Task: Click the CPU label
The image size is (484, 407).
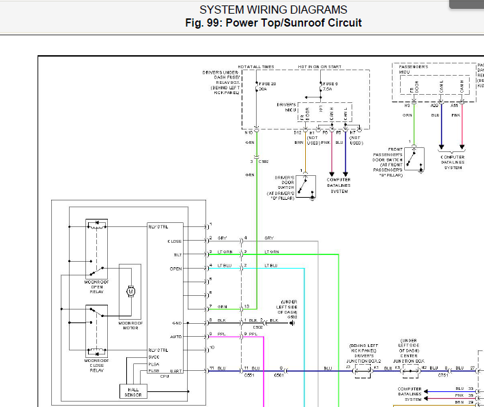Action: (x=165, y=376)
